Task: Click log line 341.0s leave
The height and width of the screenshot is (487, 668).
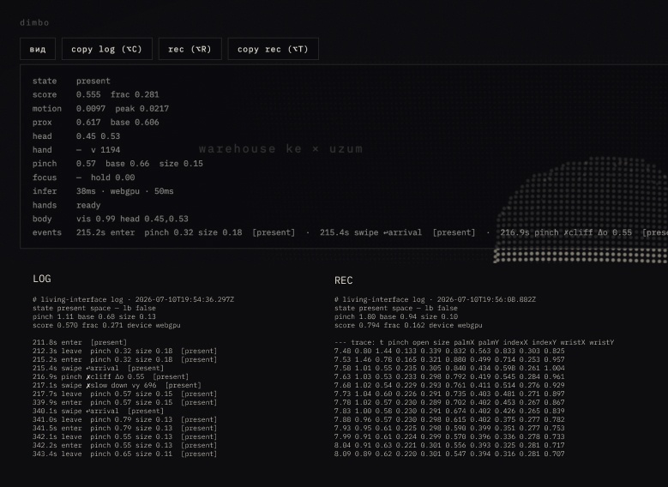Action: tap(125, 419)
